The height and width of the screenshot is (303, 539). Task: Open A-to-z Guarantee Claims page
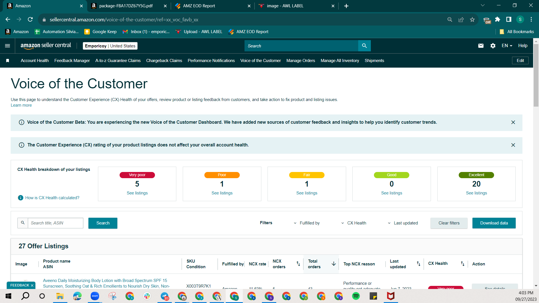pyautogui.click(x=118, y=61)
